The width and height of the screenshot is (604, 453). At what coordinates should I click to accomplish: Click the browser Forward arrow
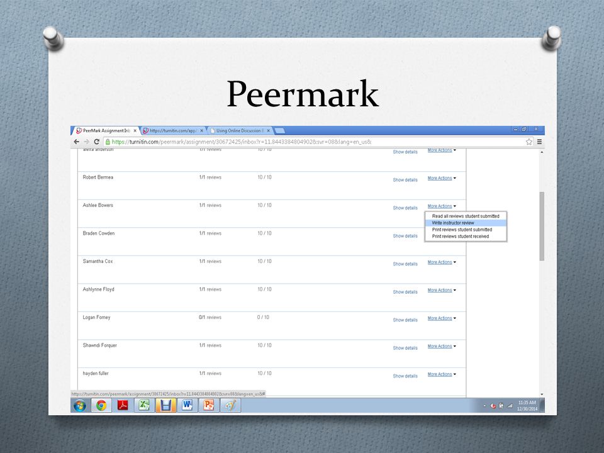pyautogui.click(x=87, y=142)
